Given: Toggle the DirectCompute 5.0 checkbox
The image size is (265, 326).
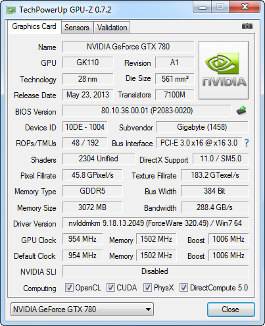Looking at the screenshot, I should point(183,288).
